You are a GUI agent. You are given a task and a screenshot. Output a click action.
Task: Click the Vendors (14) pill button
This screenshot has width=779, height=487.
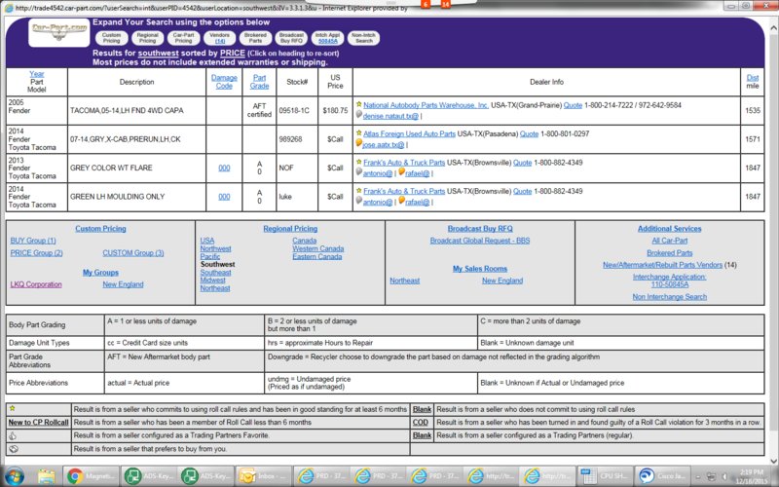220,38
